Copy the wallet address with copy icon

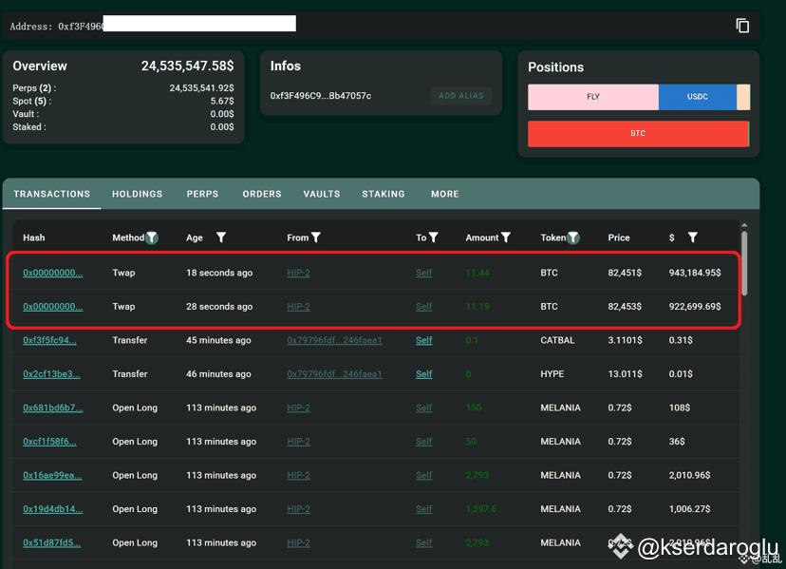coord(742,26)
